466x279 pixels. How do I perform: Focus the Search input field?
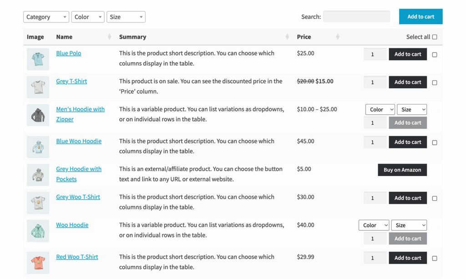click(357, 17)
